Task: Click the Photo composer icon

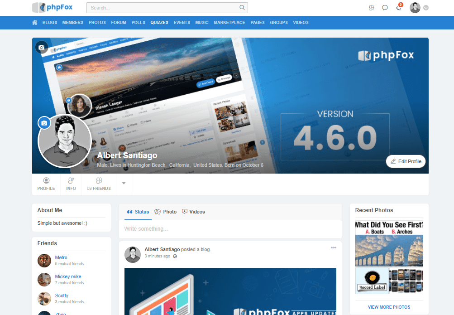Action: click(x=158, y=212)
